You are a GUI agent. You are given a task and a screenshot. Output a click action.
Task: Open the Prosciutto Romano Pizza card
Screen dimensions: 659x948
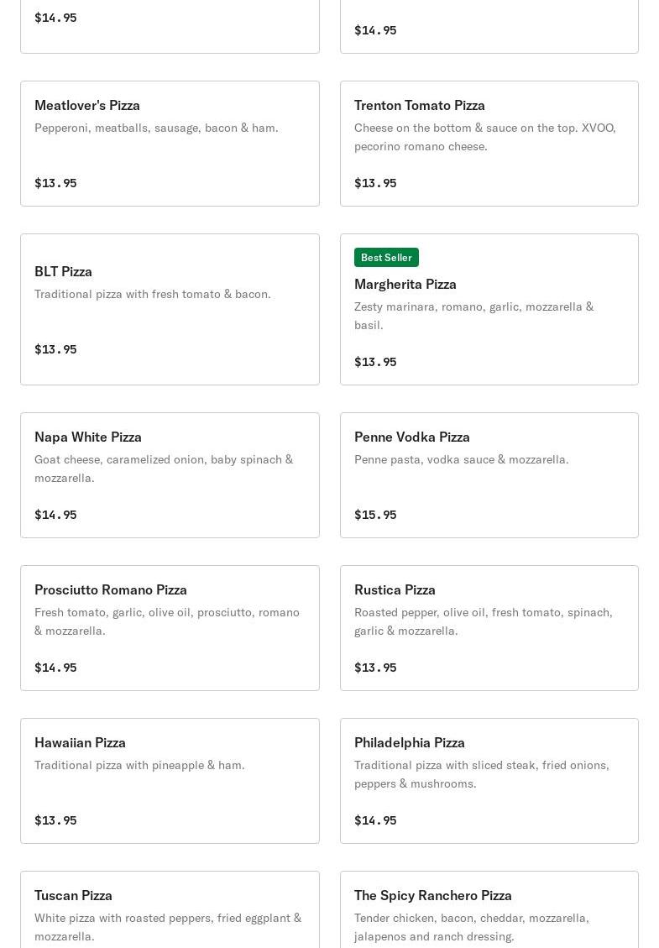[170, 628]
